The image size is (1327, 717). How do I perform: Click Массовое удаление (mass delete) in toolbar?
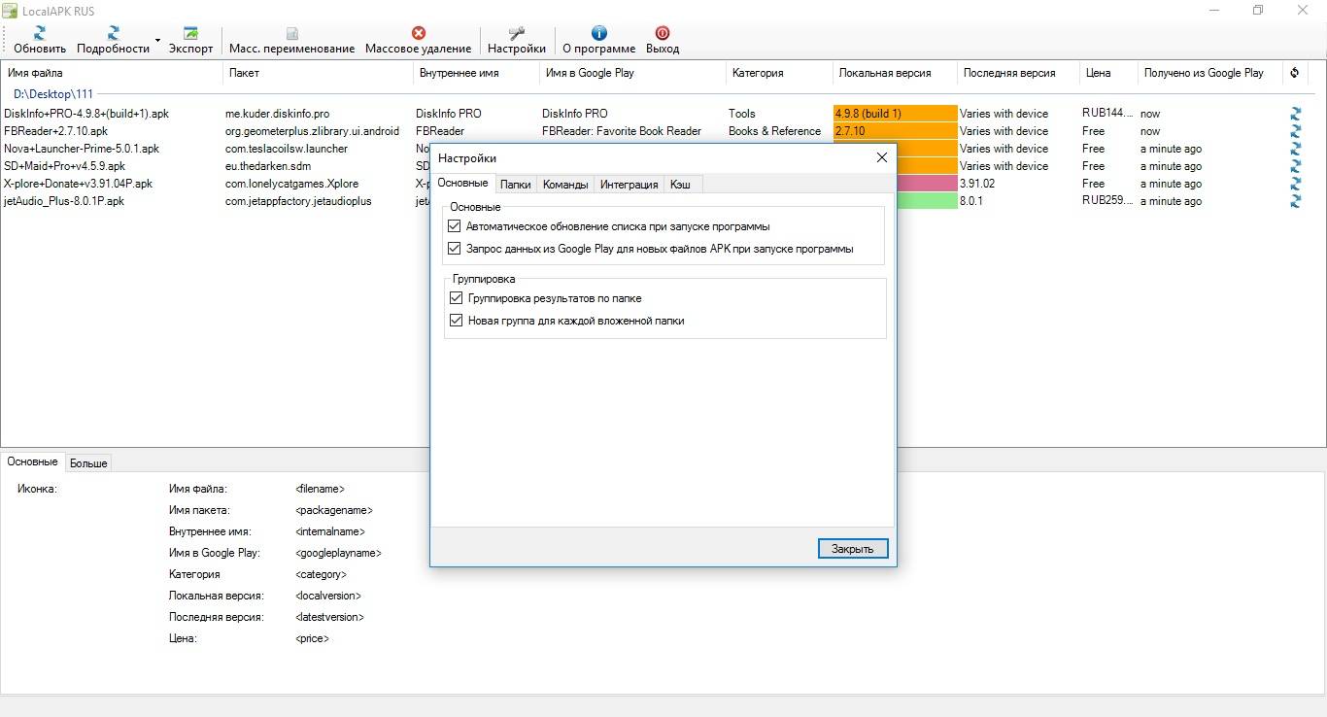[418, 40]
